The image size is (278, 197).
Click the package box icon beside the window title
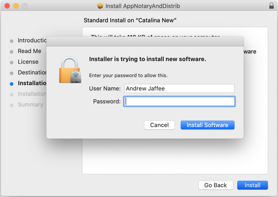point(100,6)
